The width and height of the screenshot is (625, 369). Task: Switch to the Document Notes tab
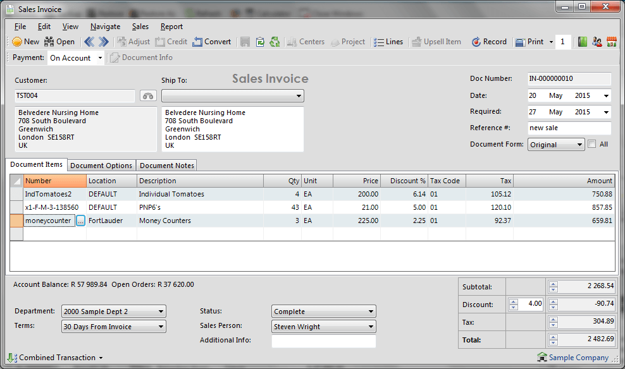[x=166, y=166]
